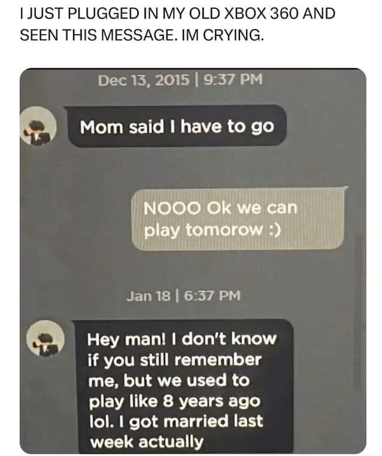This screenshot has width=382, height=456.
Task: Click the 'Jan 18' date in the second timestamp
Action: pos(148,296)
